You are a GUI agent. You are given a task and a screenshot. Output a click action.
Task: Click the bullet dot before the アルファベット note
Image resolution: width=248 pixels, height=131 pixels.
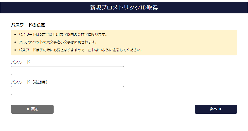click(x=15, y=42)
